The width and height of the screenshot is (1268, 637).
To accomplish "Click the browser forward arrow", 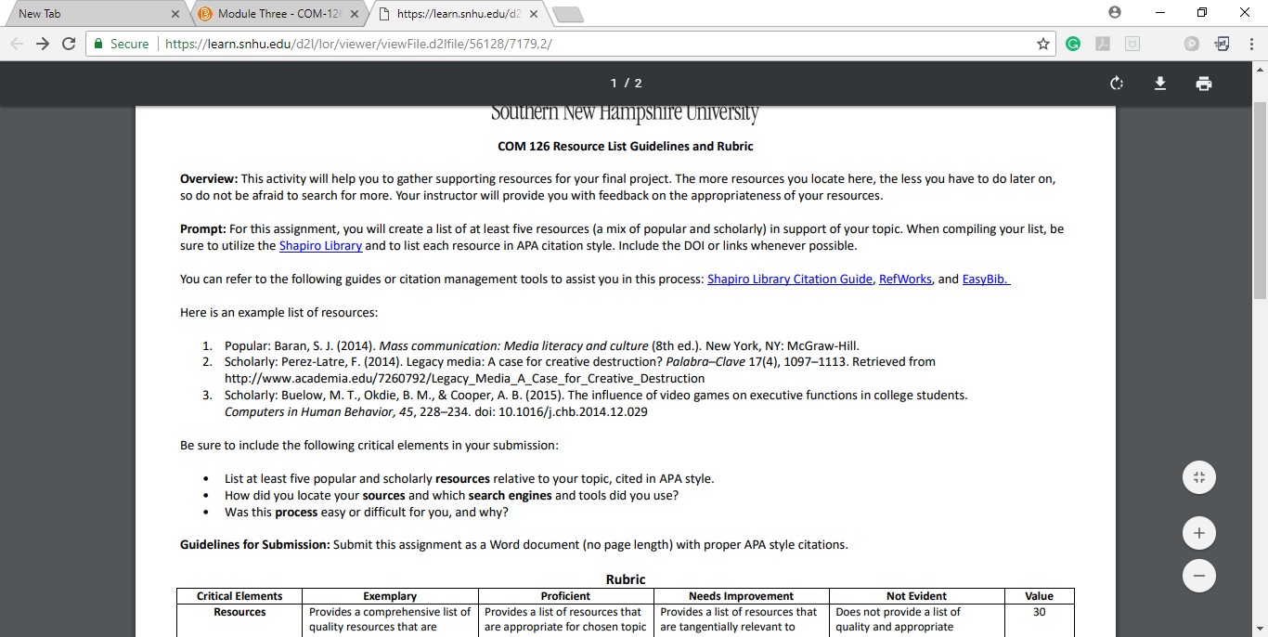I will tap(43, 44).
